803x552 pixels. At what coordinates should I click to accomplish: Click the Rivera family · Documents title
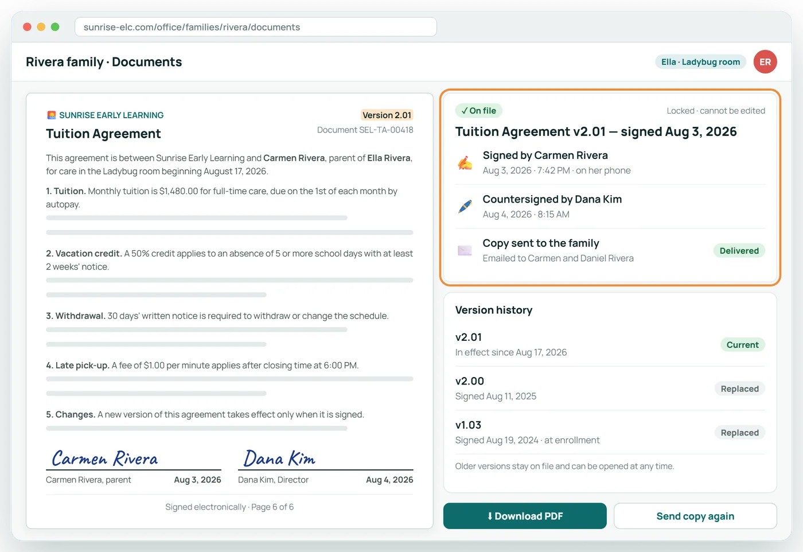104,62
